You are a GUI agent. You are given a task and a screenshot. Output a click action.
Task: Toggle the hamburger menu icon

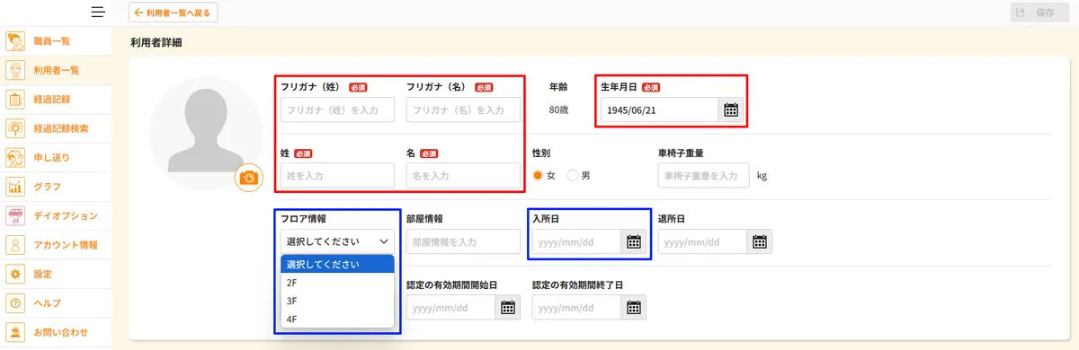pos(99,13)
